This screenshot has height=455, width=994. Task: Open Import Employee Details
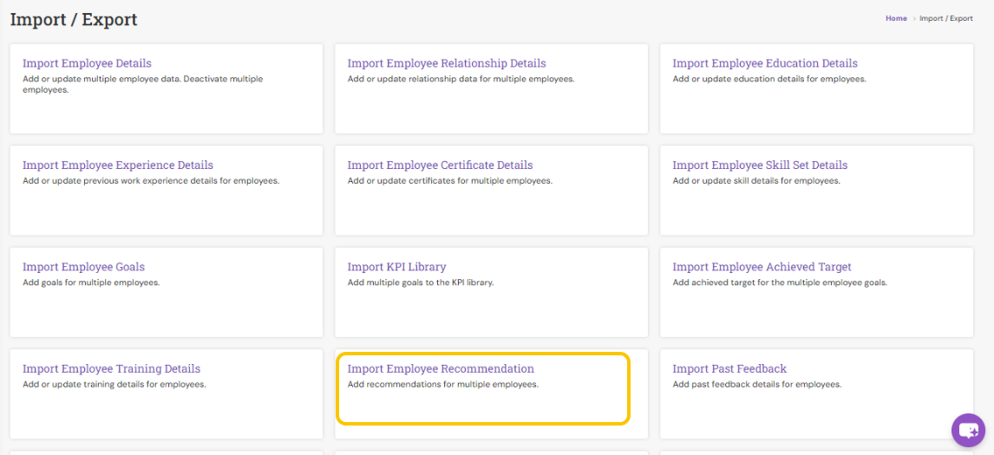(87, 63)
